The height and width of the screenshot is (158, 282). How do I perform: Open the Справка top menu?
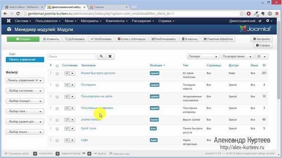(x=166, y=21)
